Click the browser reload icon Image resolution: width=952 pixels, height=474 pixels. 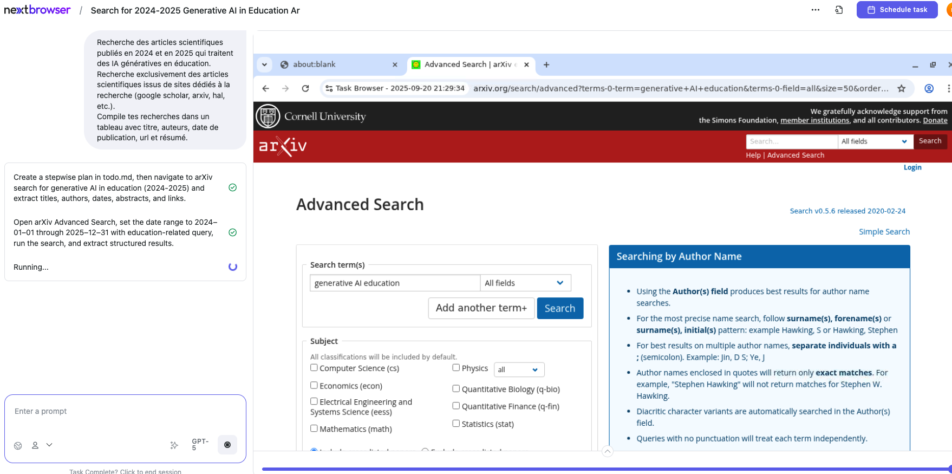pyautogui.click(x=305, y=88)
